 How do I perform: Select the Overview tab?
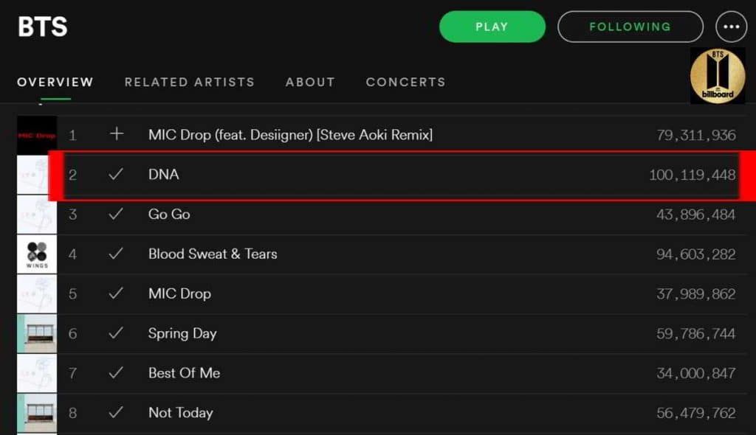point(55,82)
